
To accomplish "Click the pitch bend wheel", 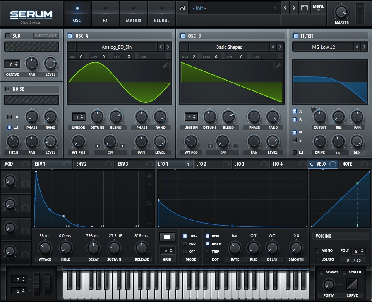I will (x=37, y=284).
